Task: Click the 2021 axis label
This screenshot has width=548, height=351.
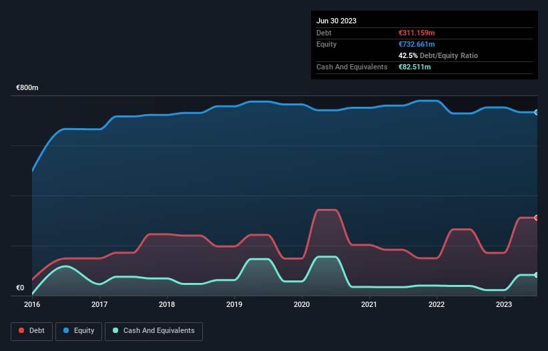Action: (x=369, y=304)
